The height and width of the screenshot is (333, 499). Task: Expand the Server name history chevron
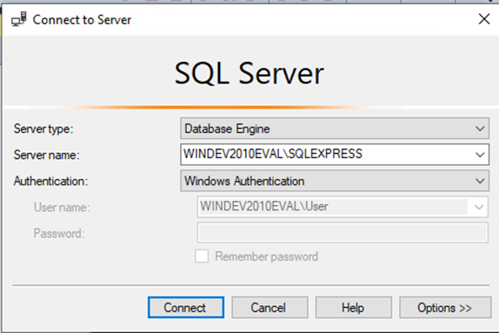(480, 155)
